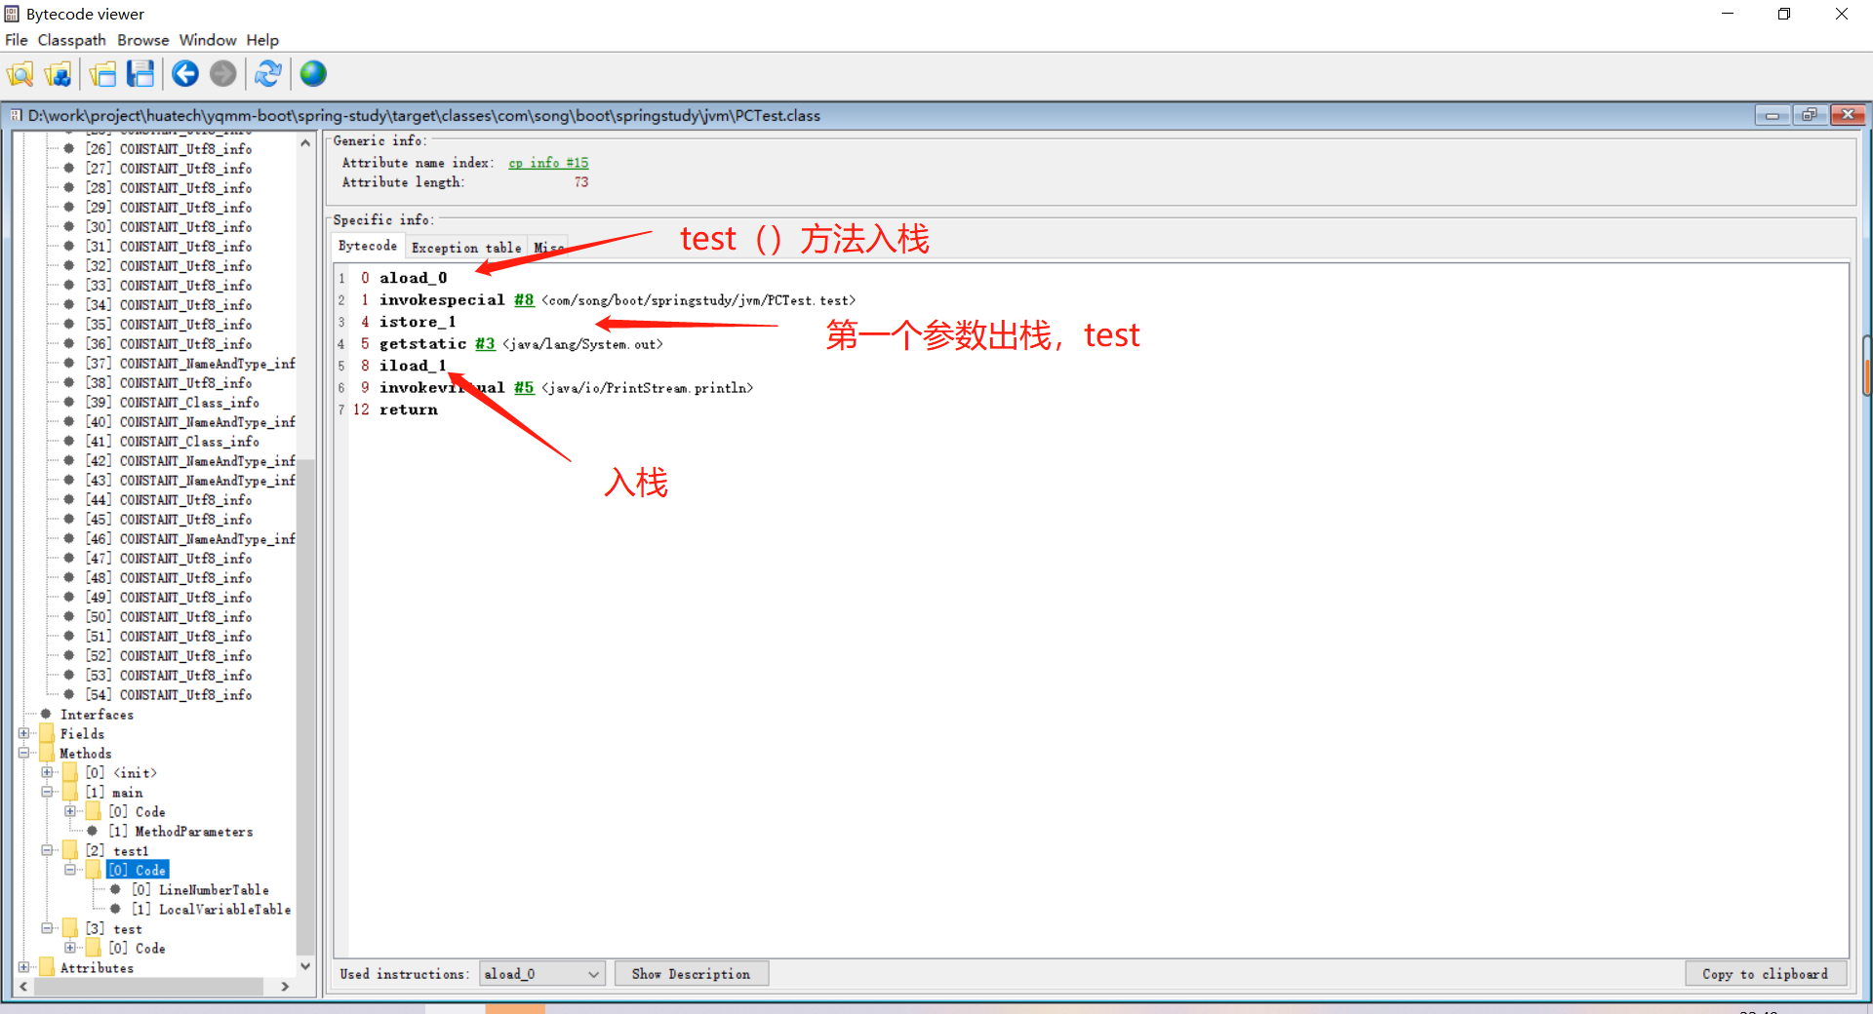Expand the Attributes tree node
The height and width of the screenshot is (1014, 1873).
(x=24, y=967)
